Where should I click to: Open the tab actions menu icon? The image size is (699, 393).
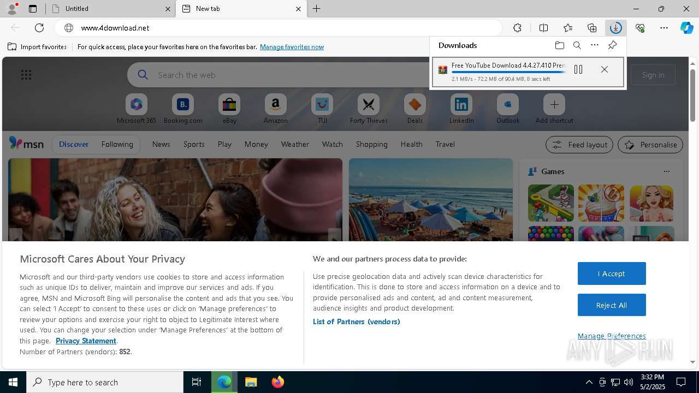[33, 9]
